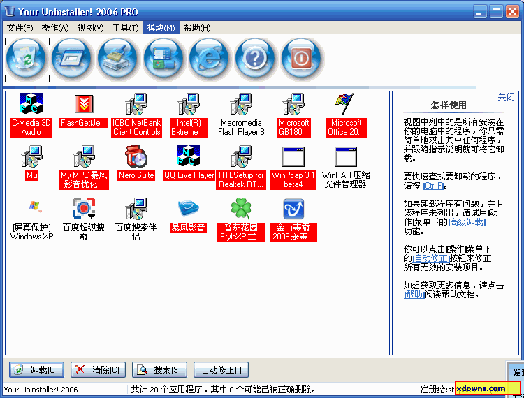The height and width of the screenshot is (398, 524).
Task: Select My MPC-暴风影音优化 entry
Action: pos(84,168)
